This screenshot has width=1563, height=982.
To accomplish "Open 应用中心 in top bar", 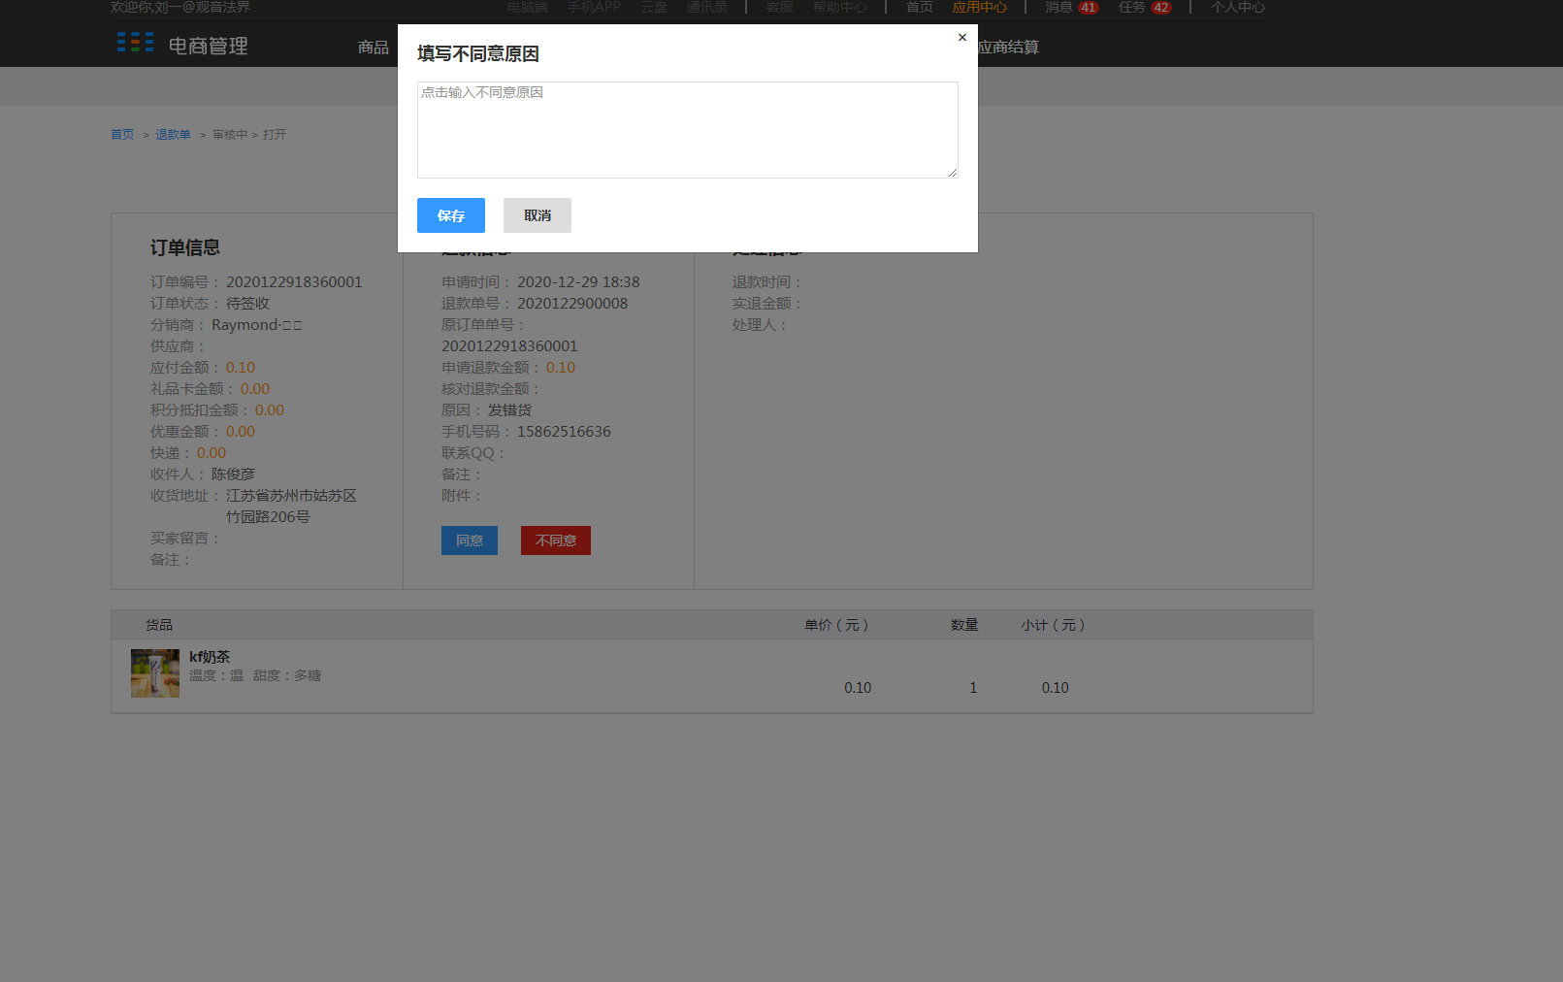I will 980,7.
